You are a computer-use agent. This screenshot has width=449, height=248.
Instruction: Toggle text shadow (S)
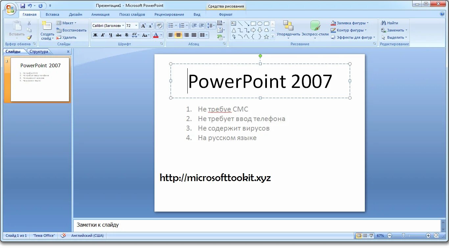click(127, 35)
